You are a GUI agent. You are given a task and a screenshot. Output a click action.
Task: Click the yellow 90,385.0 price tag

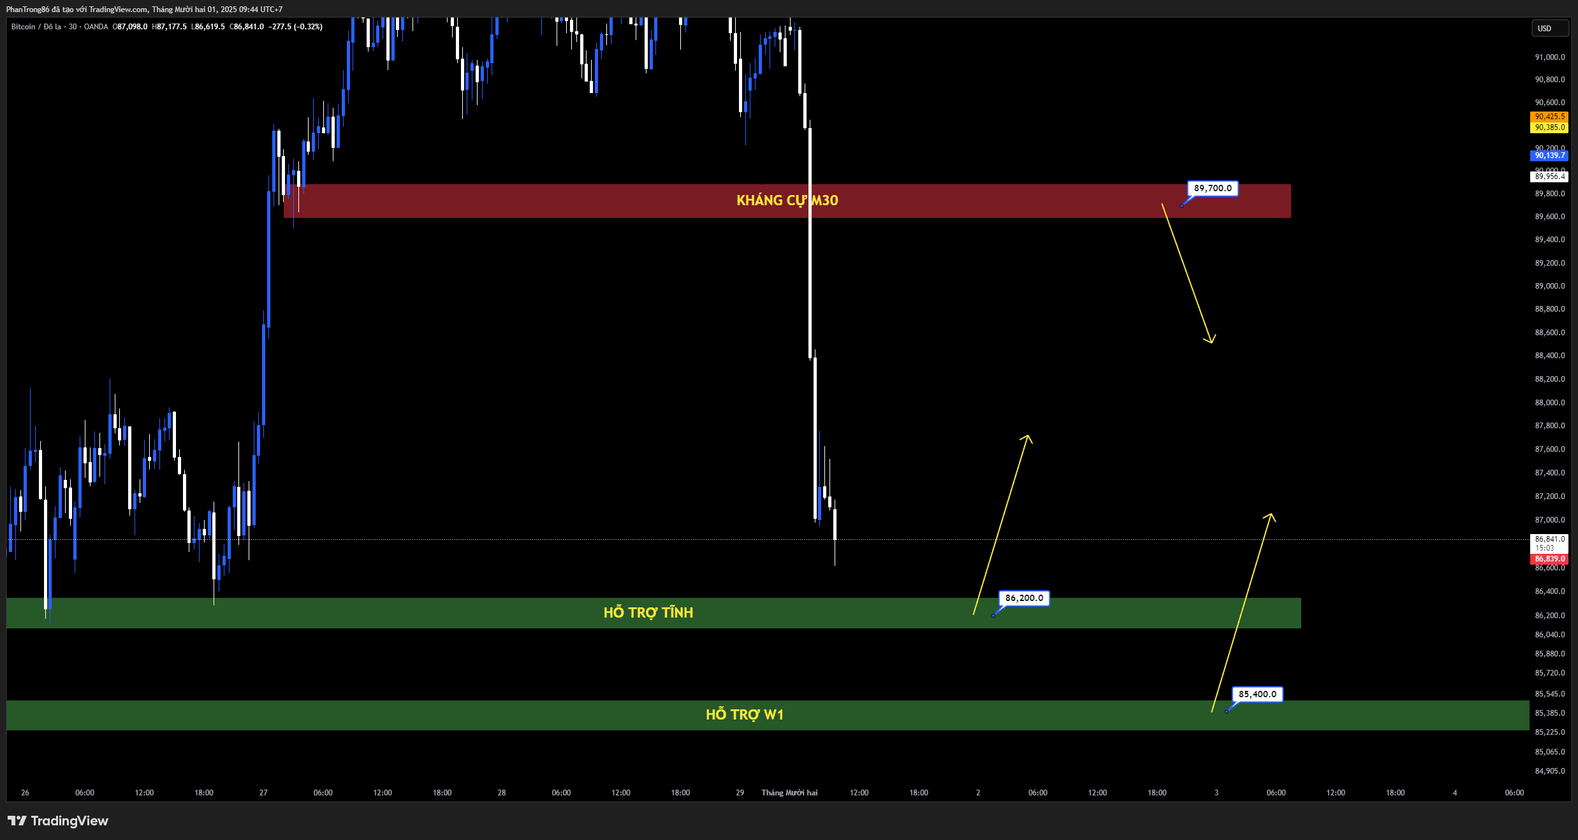click(1549, 127)
